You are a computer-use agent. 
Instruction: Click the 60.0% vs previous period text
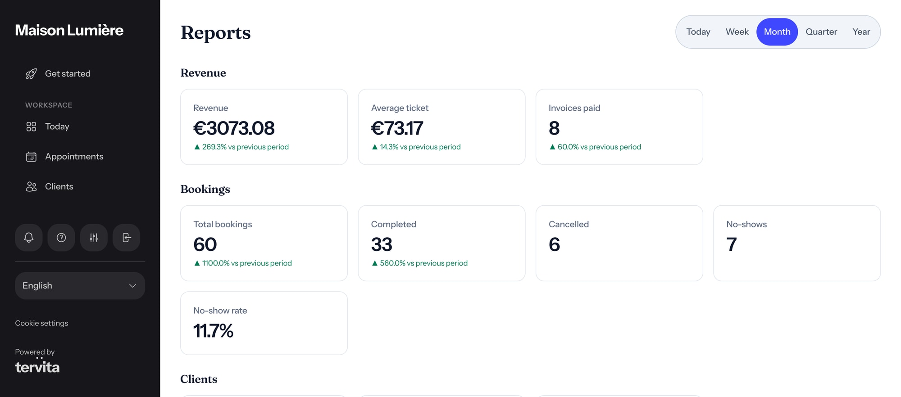(x=595, y=147)
